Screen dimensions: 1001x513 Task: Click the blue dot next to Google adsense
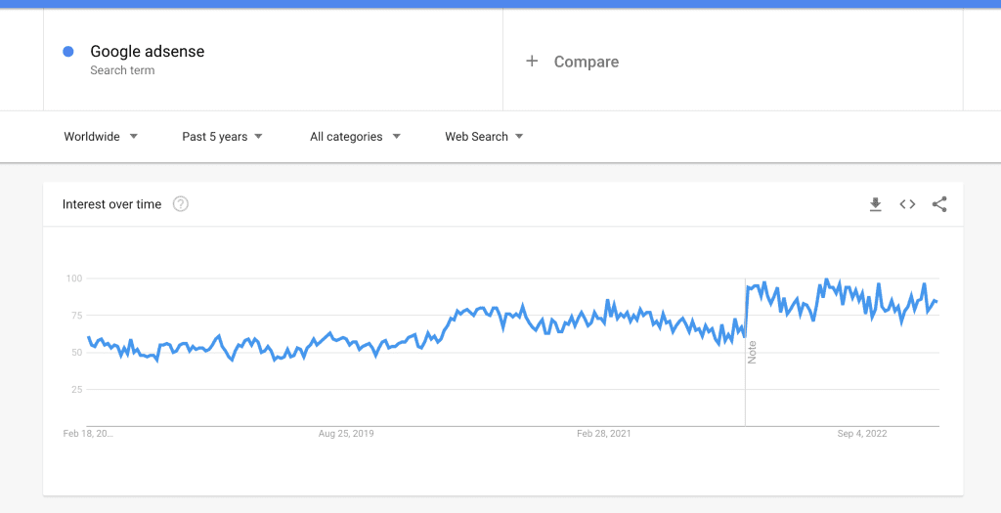pos(68,52)
